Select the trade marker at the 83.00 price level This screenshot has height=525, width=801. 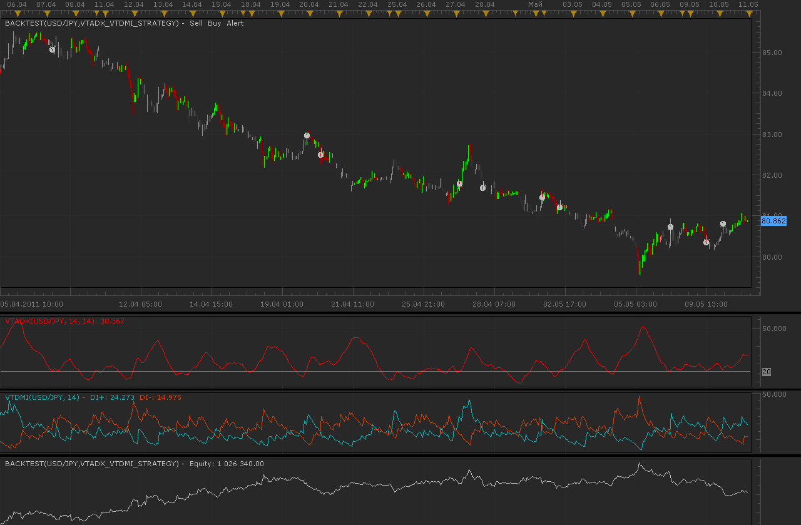307,135
